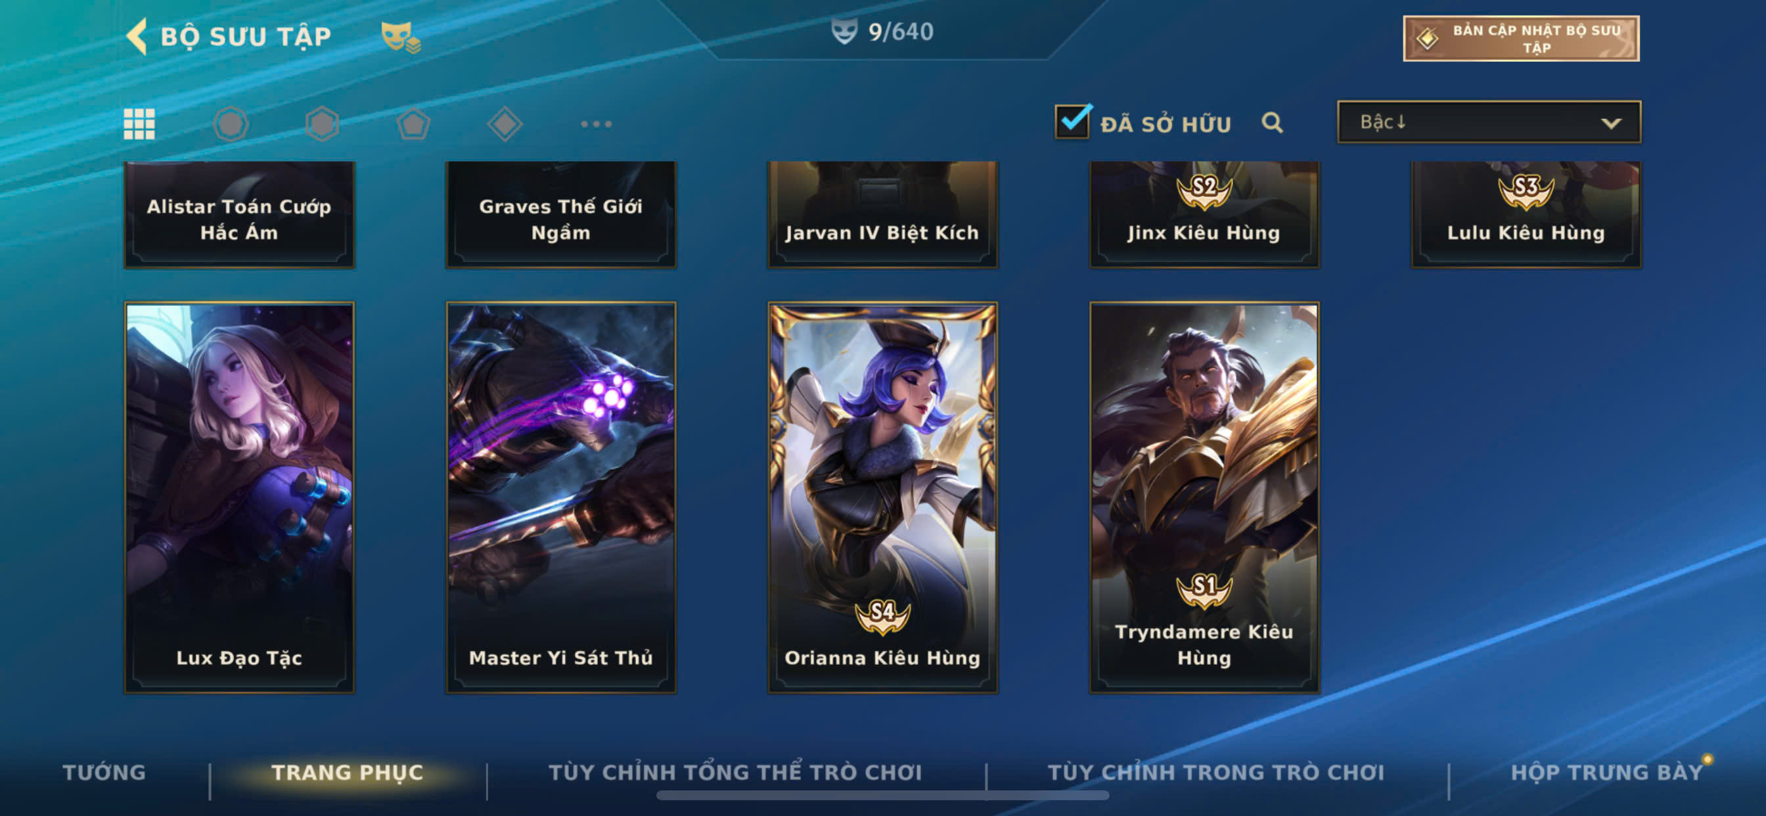Select the Master Yi Sát Thủ skin
Screen dimensions: 1766x816
pyautogui.click(x=561, y=497)
